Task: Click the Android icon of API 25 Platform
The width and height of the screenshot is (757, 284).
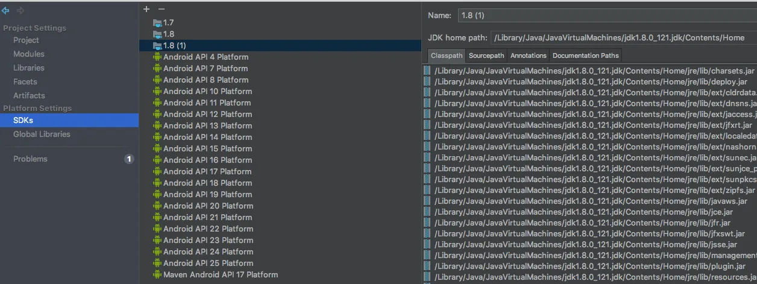Action: click(157, 263)
